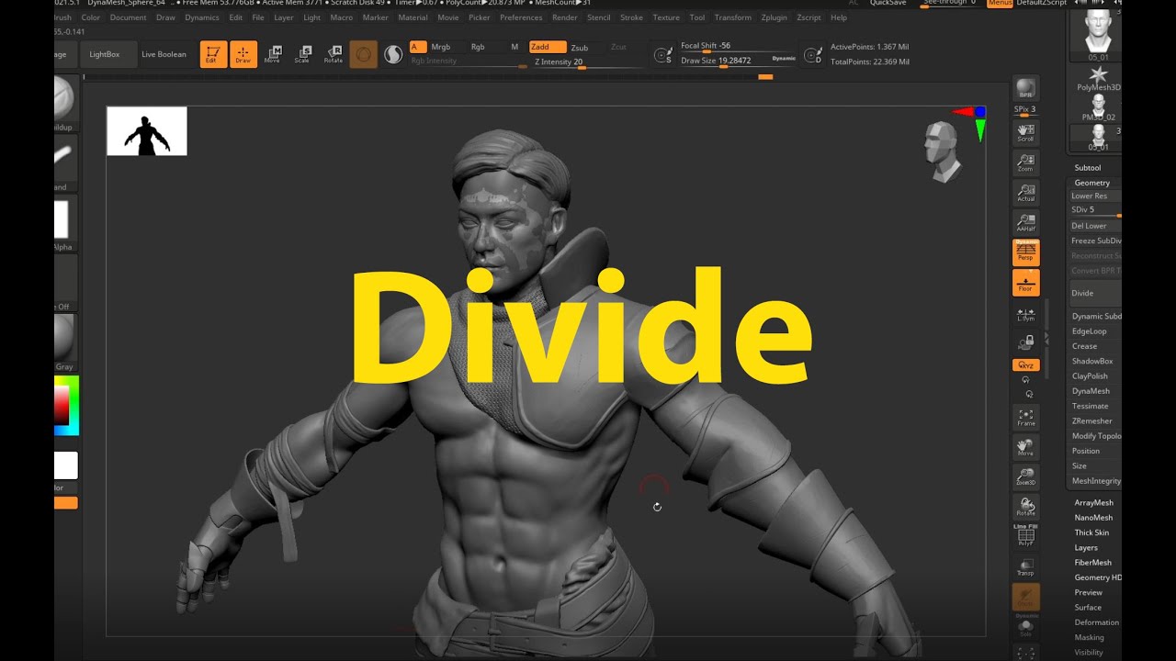1176x661 pixels.
Task: Click the BPR render button
Action: (x=1026, y=88)
